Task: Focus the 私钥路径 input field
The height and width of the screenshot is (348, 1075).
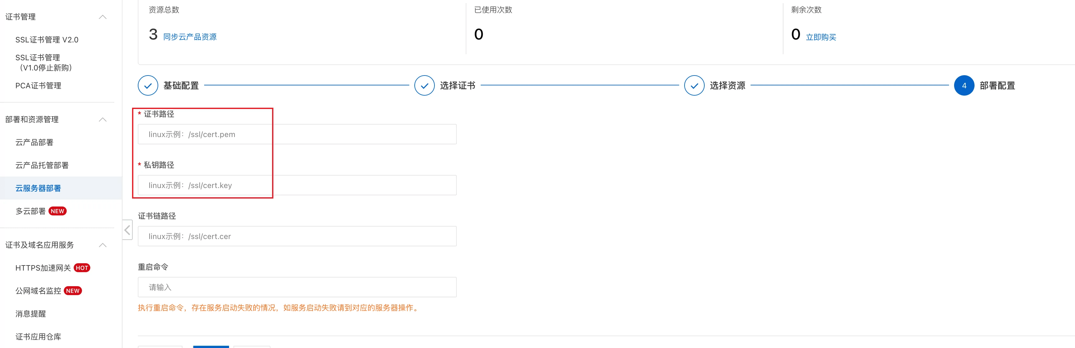Action: point(297,185)
